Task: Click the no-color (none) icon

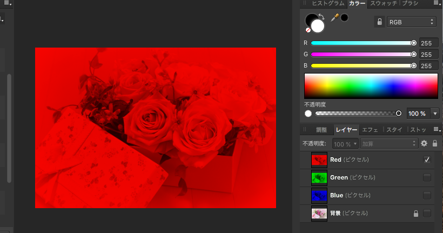Action: [x=308, y=30]
